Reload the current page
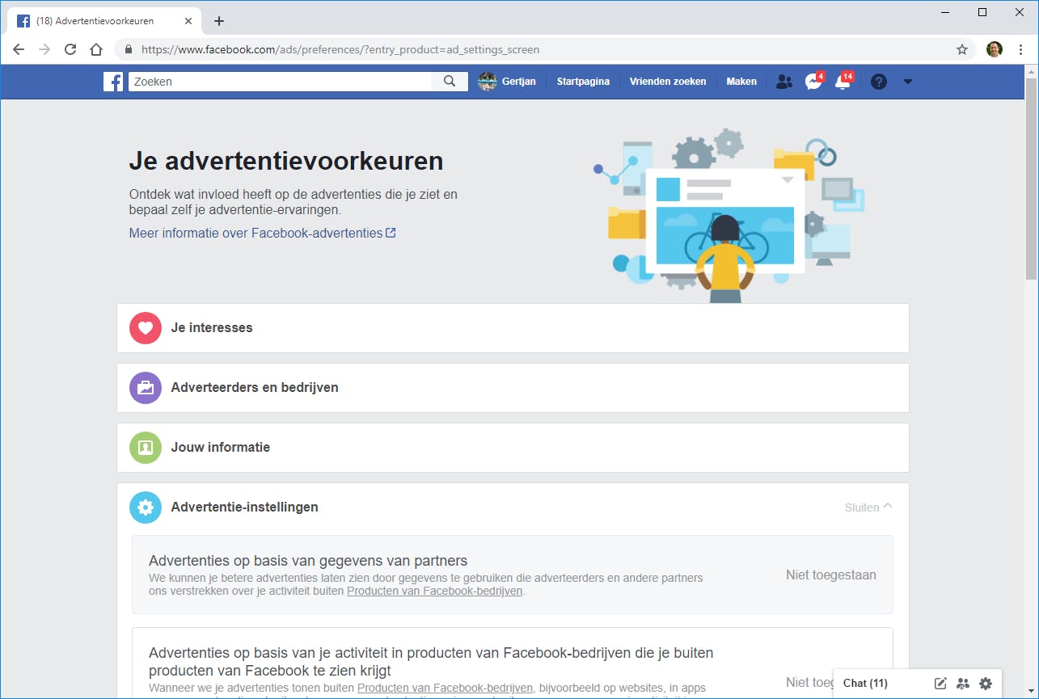 pyautogui.click(x=70, y=49)
